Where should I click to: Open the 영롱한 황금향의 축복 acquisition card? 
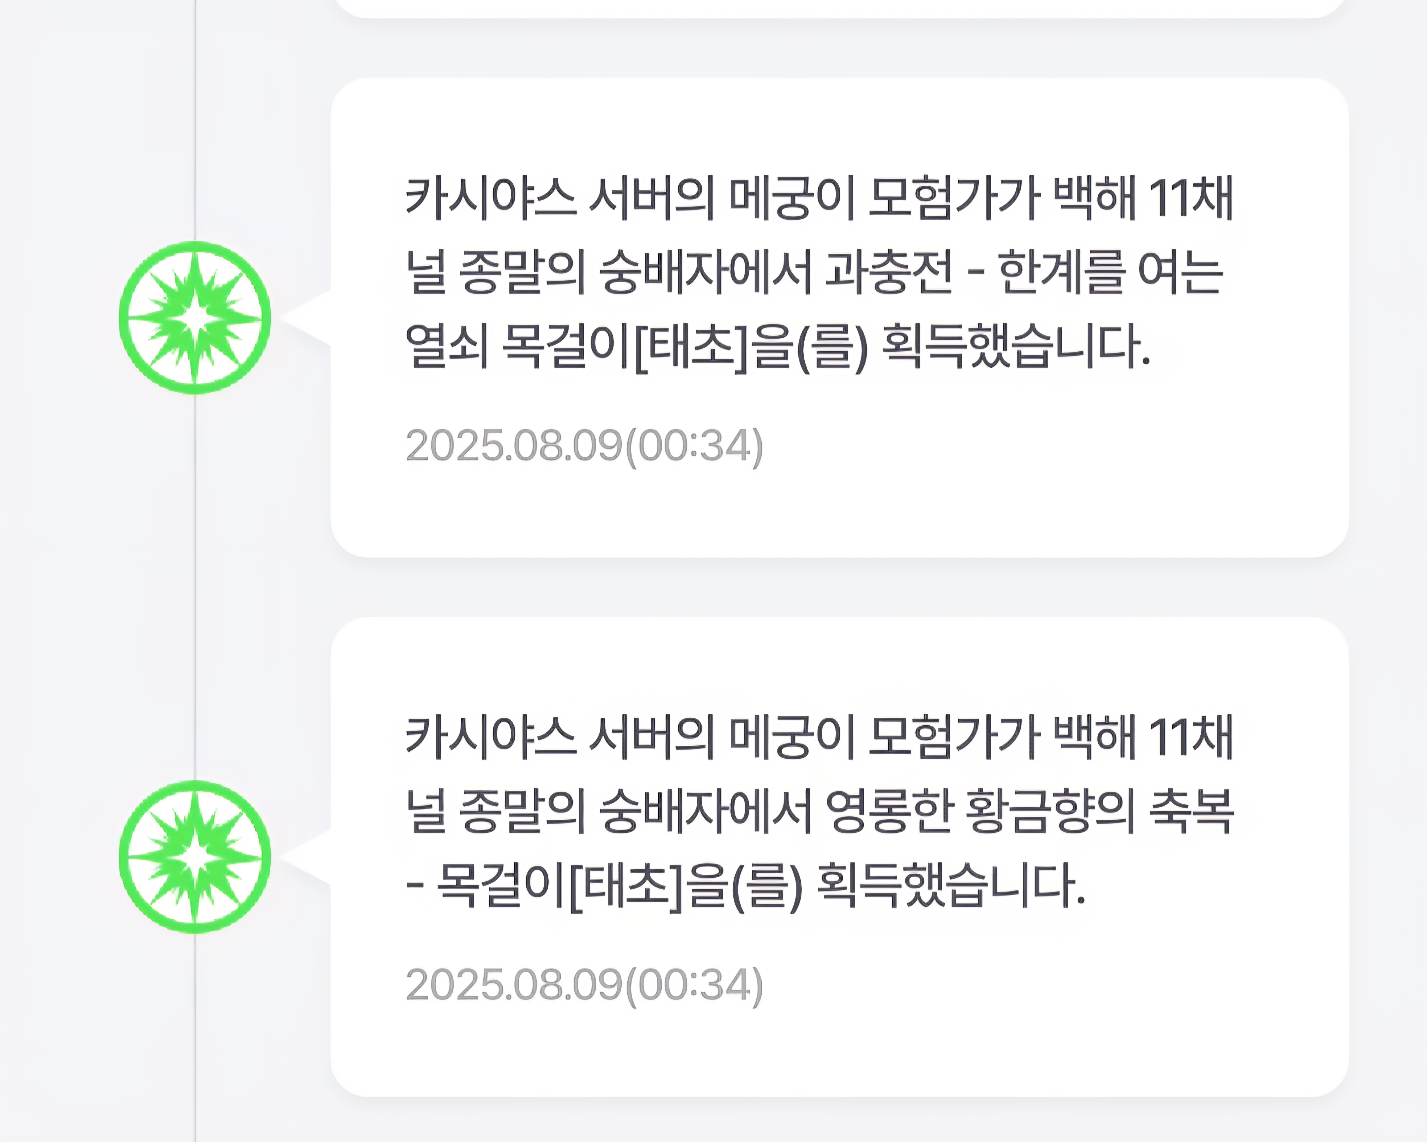(839, 857)
